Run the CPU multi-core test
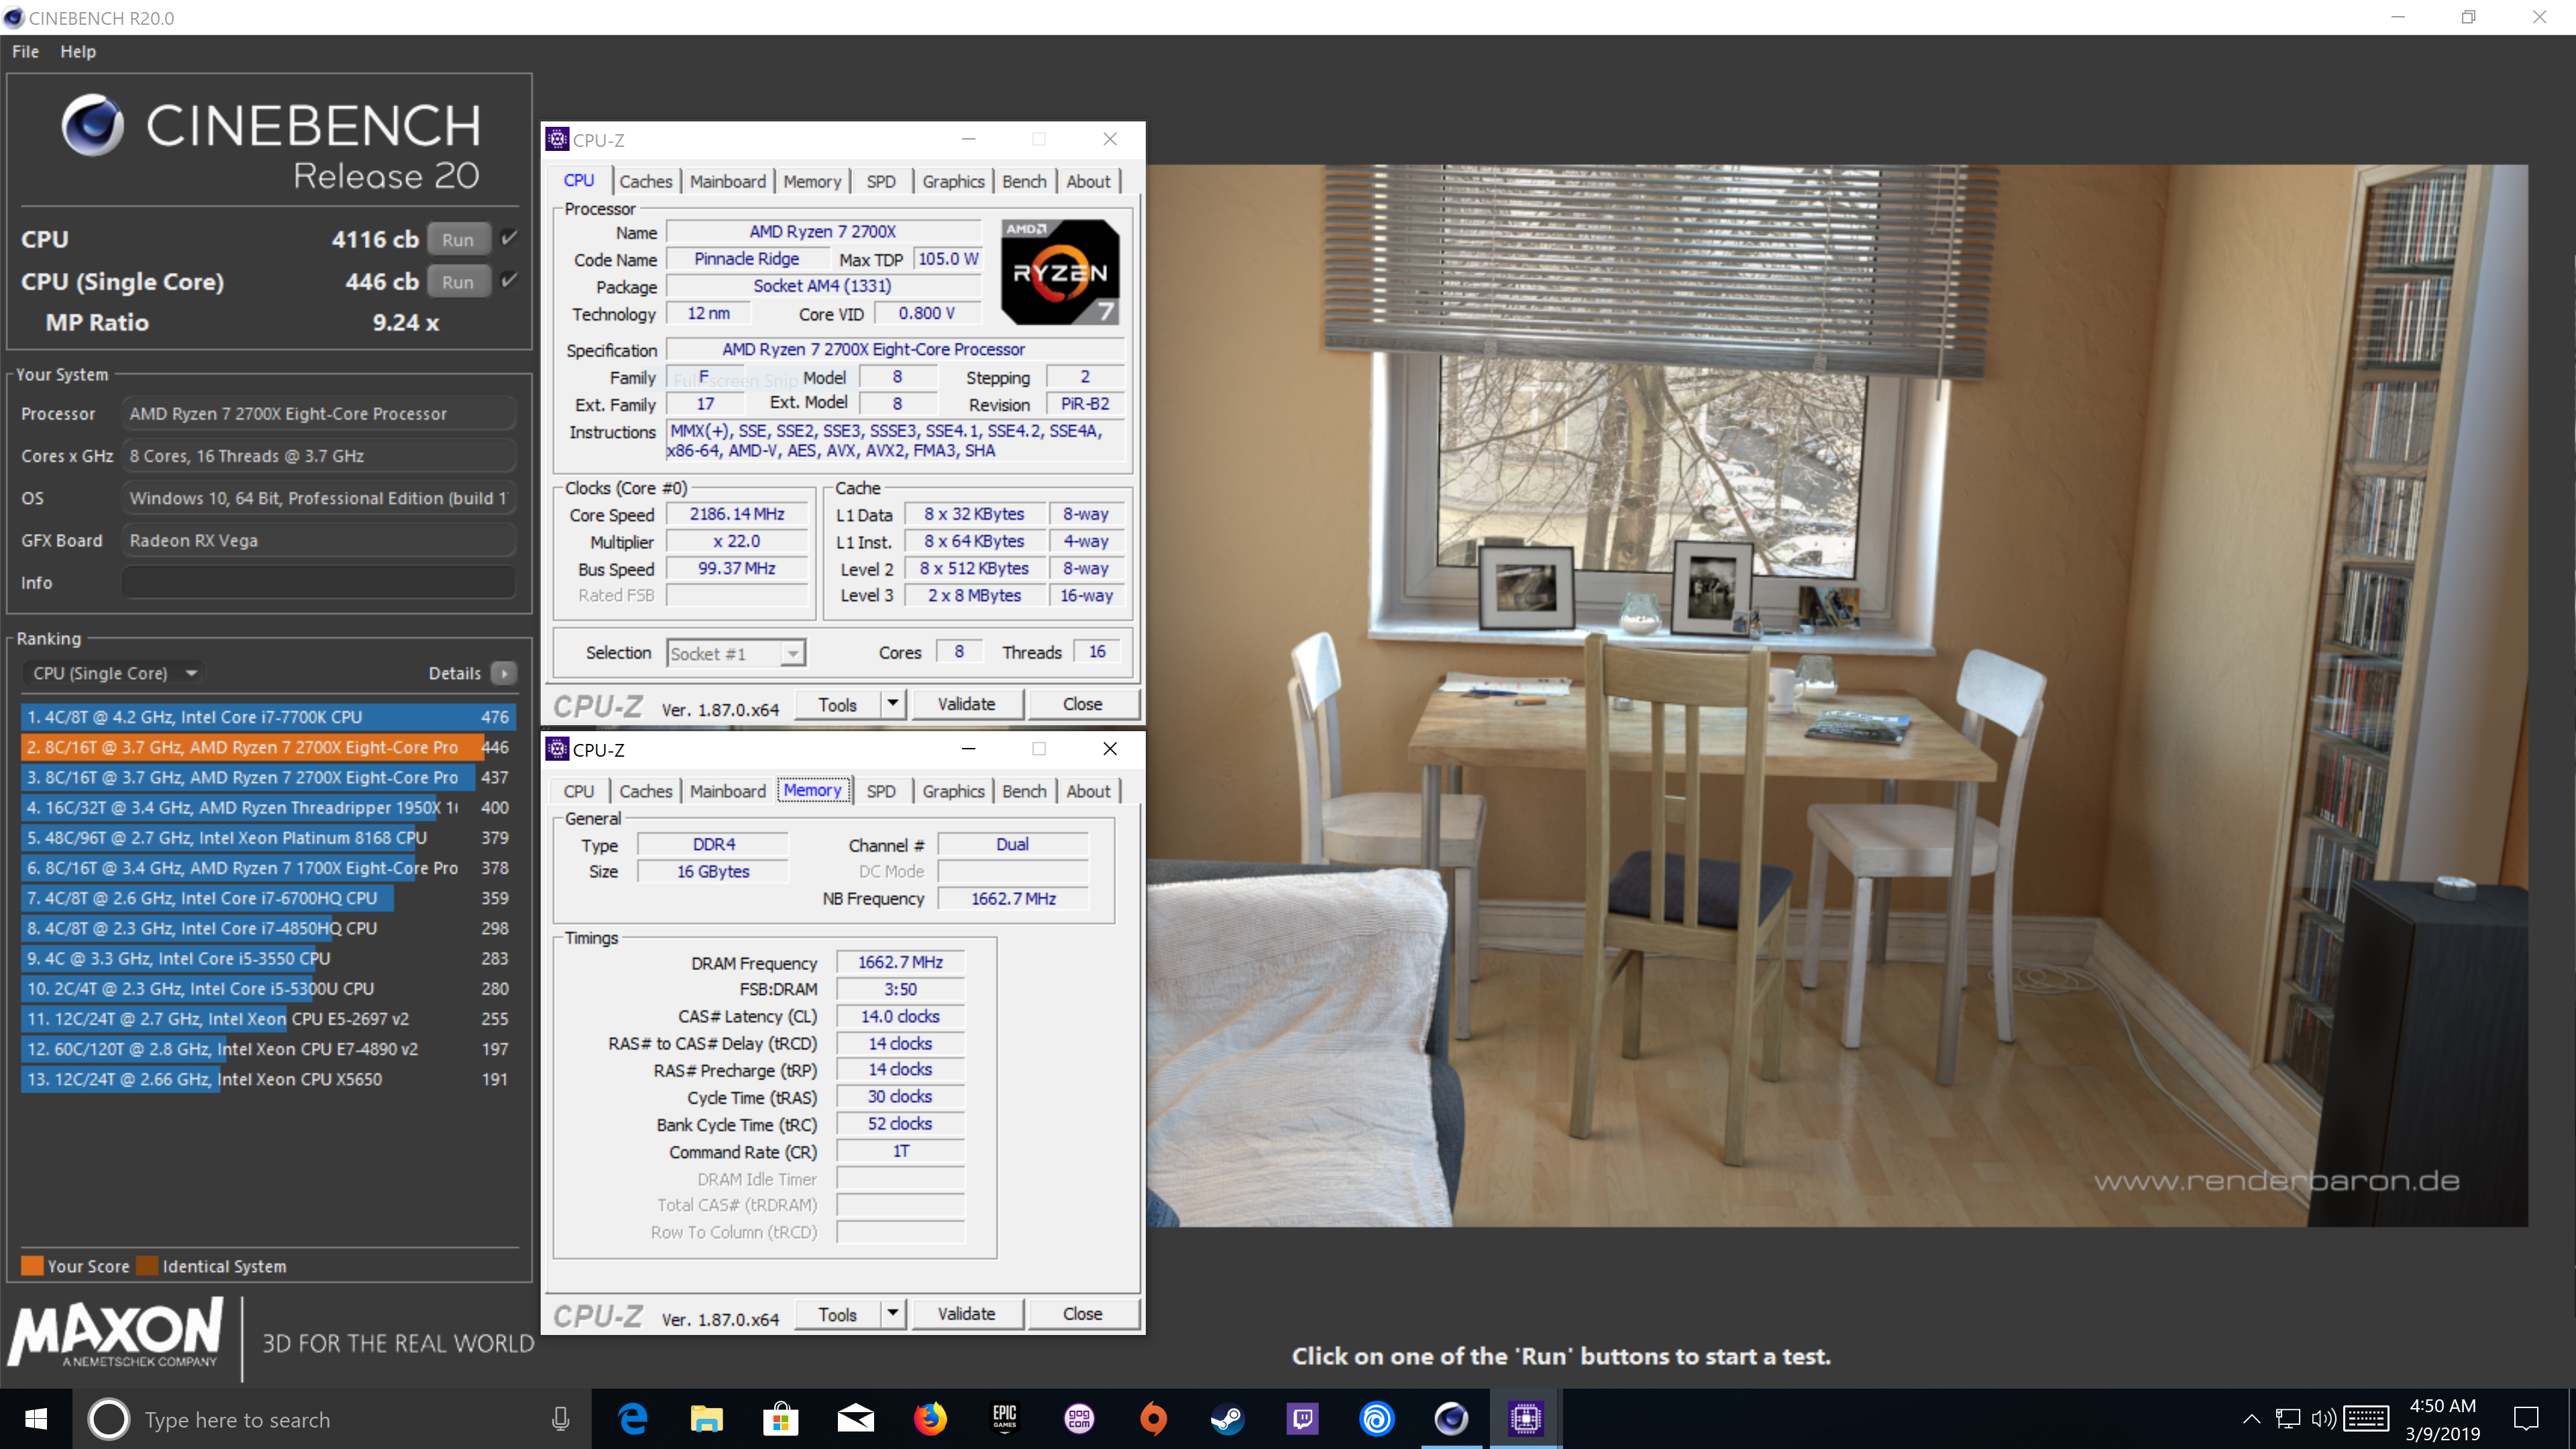Image resolution: width=2576 pixels, height=1449 pixels. 458,239
